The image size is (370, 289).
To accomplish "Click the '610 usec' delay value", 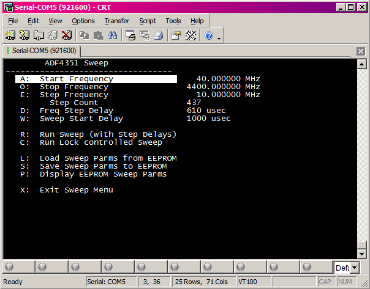I will 206,111.
